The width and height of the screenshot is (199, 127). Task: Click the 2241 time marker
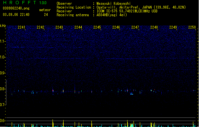point(22,27)
